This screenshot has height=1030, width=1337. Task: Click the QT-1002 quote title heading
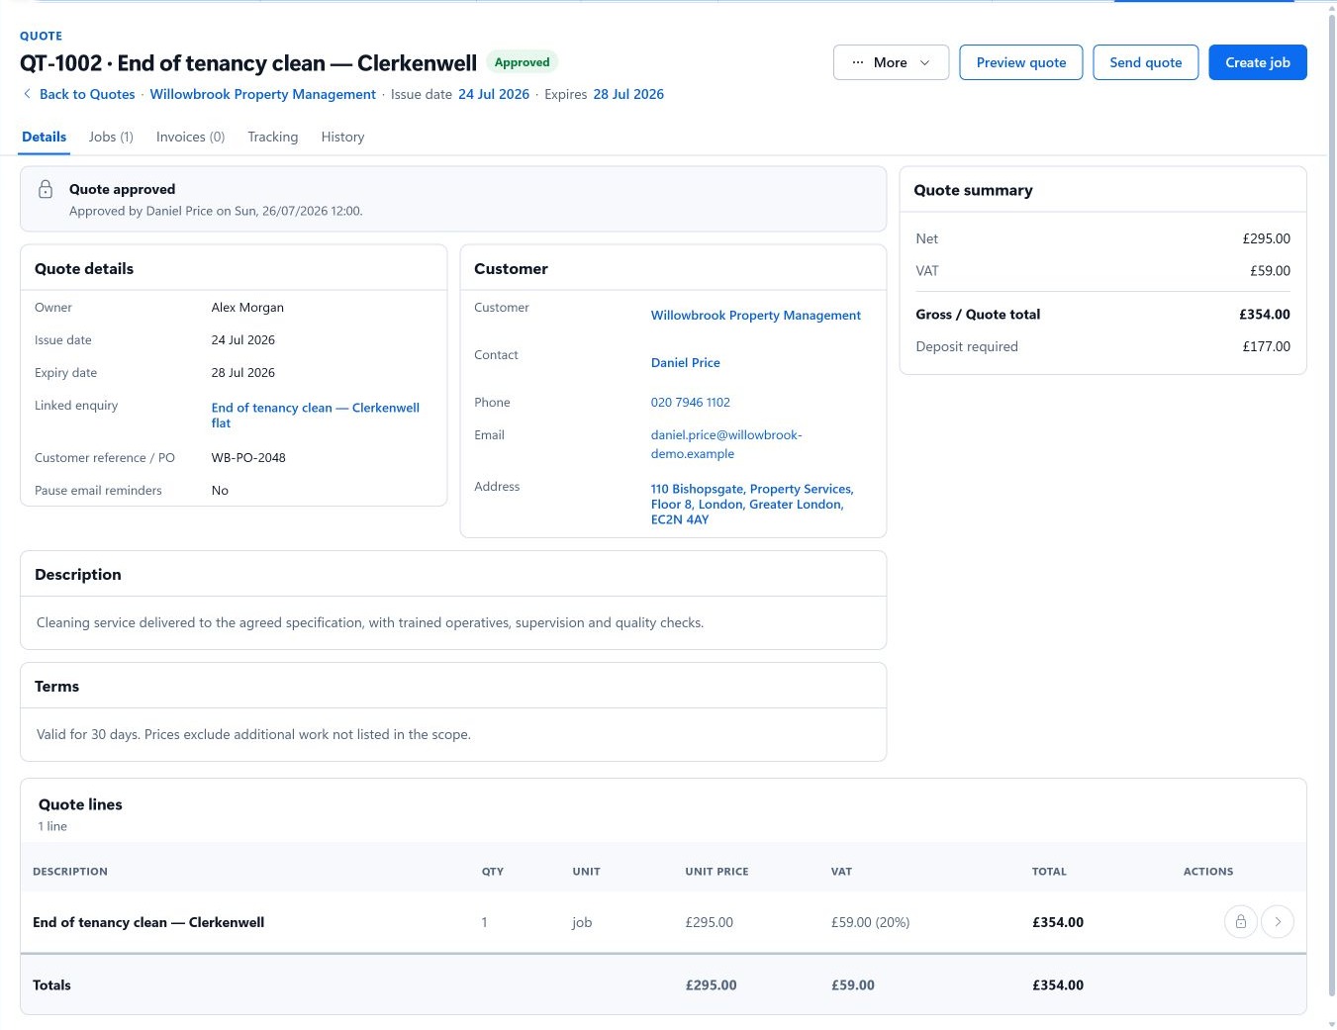[248, 63]
